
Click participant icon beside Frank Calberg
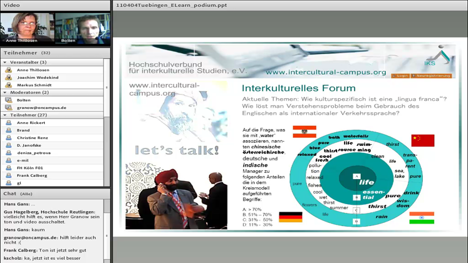(9, 175)
